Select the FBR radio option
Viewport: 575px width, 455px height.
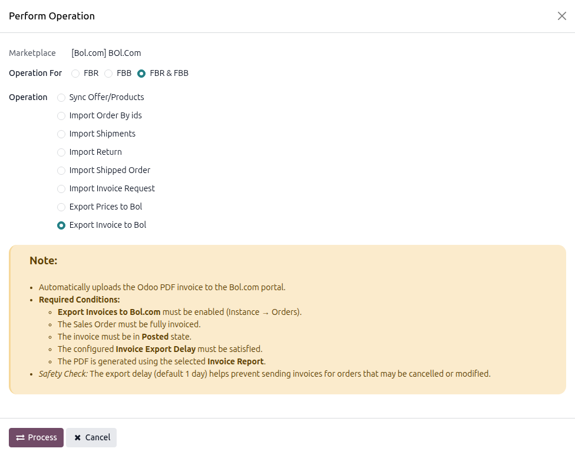coord(75,74)
